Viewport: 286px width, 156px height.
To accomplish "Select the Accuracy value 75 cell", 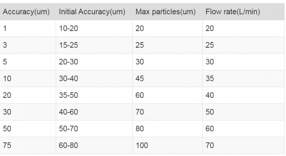I will 7,146.
